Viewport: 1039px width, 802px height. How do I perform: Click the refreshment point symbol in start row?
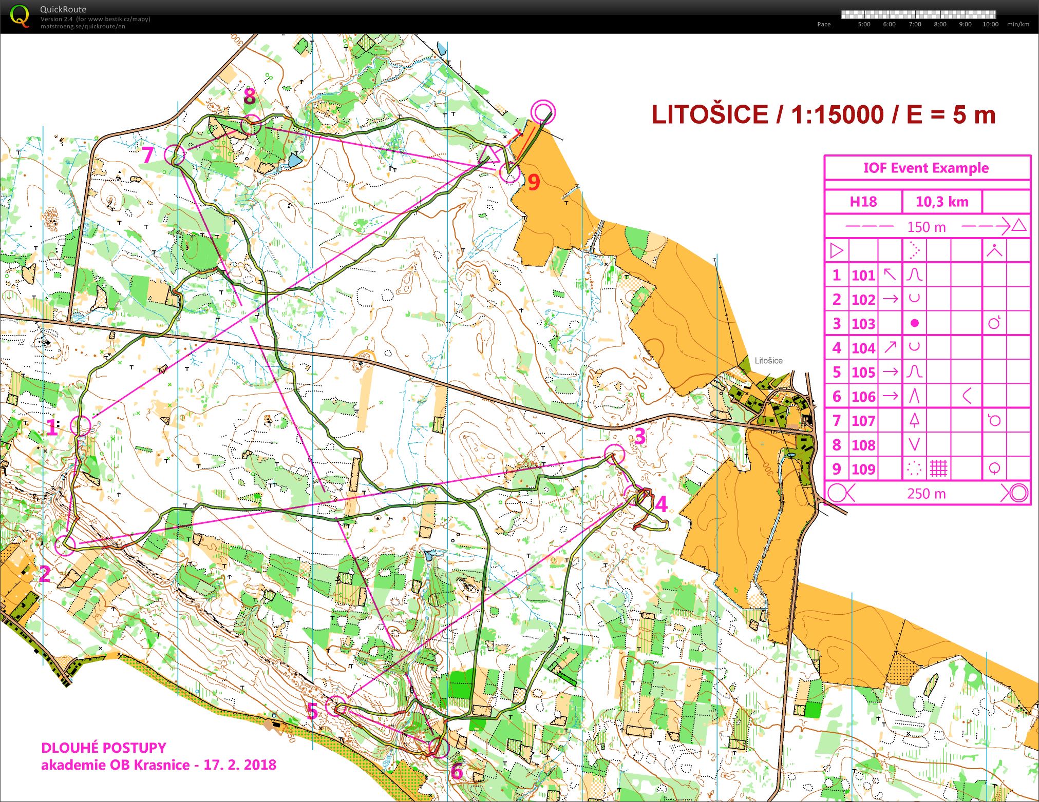(995, 250)
